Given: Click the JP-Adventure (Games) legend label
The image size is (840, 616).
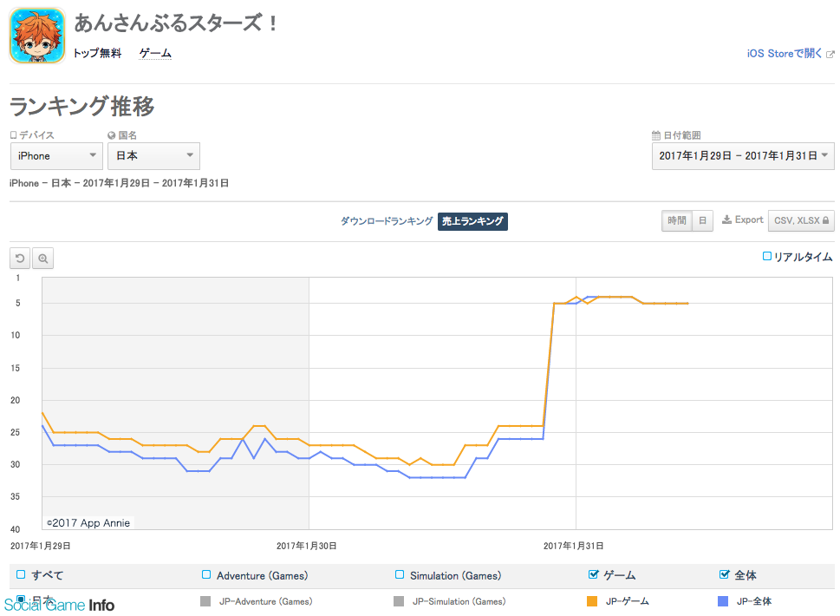Looking at the screenshot, I should [x=266, y=601].
